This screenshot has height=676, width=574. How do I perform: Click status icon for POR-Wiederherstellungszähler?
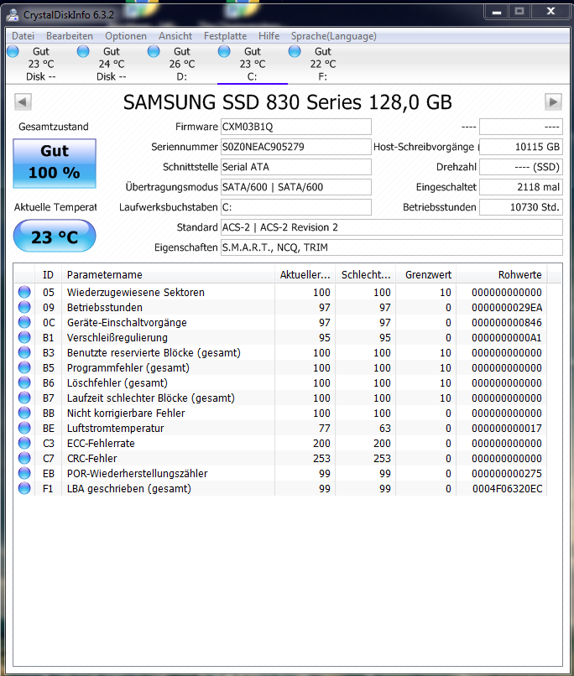(x=24, y=473)
